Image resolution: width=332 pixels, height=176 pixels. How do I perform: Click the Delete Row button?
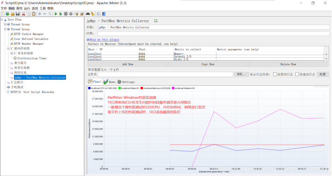pyautogui.click(x=288, y=64)
